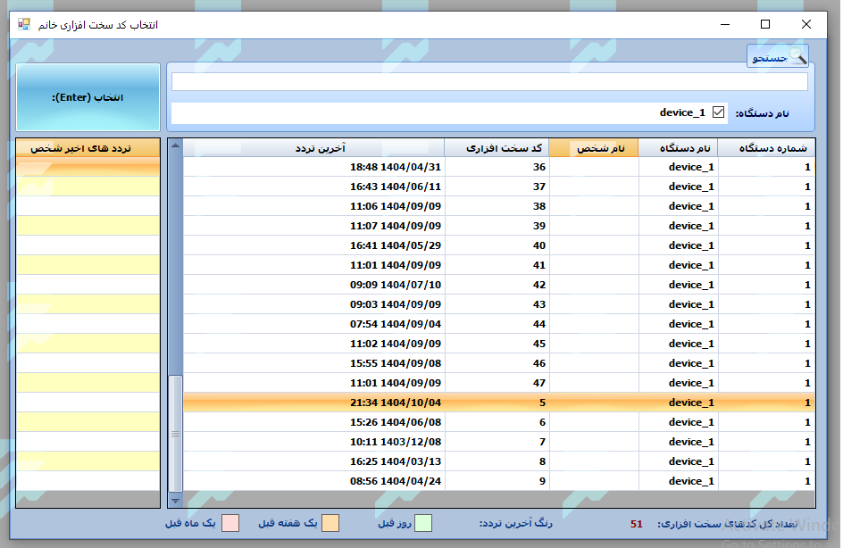Select the row with hardware code 36
The image size is (843, 548).
pyautogui.click(x=498, y=167)
